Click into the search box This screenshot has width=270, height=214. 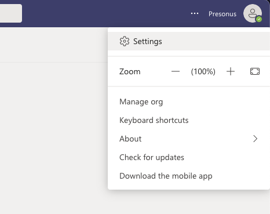(11, 13)
